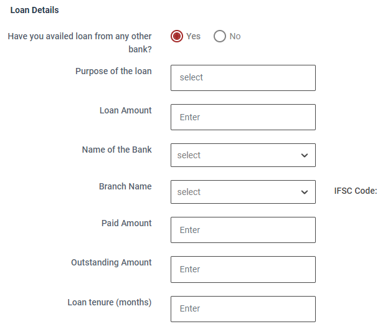The width and height of the screenshot is (388, 329).
Task: Focus the Loan tenure (months) field
Action: coord(243,308)
